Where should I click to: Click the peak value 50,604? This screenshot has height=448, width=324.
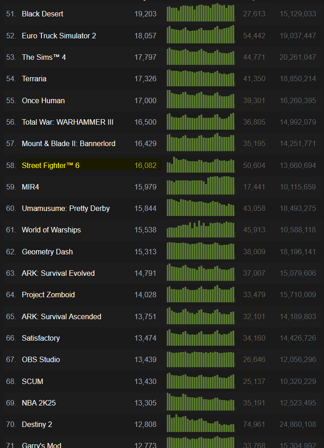click(254, 165)
